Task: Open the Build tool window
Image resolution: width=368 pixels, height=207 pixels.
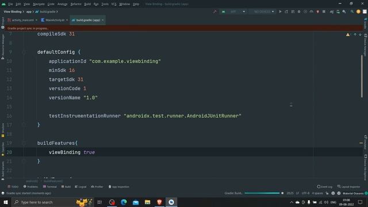Action: [x=66, y=187]
